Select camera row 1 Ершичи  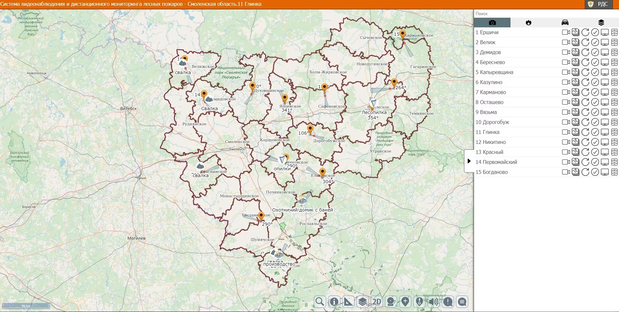pos(546,32)
